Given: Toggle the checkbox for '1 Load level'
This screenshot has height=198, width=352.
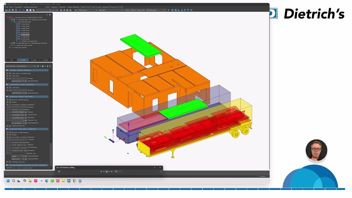Looking at the screenshot, I should tap(17, 24).
